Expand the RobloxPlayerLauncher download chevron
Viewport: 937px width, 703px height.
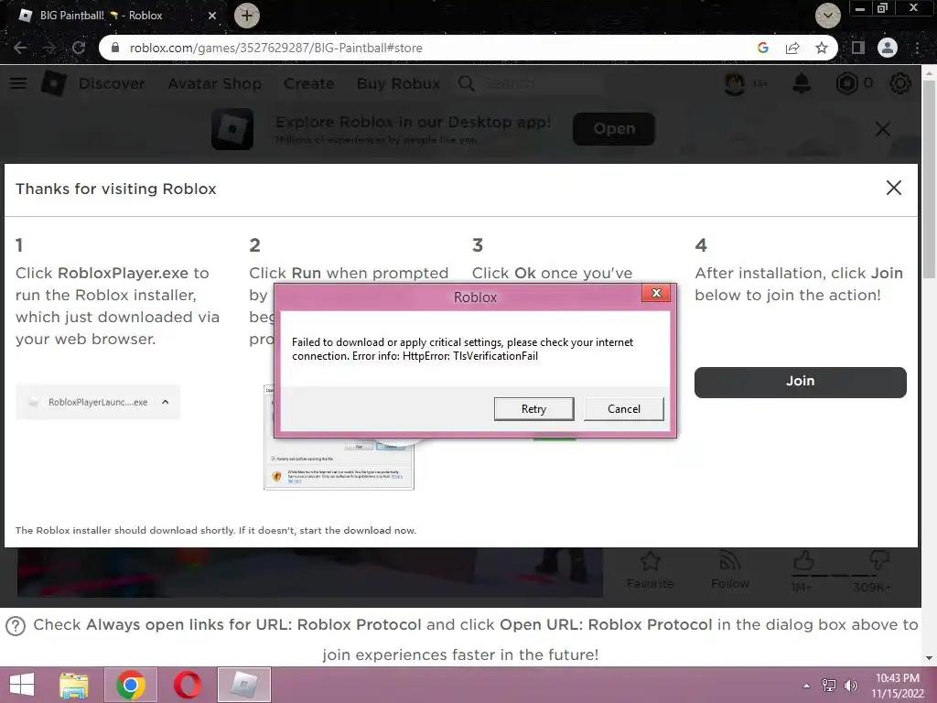166,403
